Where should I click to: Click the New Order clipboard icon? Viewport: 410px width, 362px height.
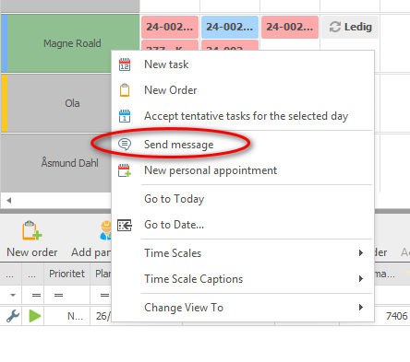click(x=125, y=90)
